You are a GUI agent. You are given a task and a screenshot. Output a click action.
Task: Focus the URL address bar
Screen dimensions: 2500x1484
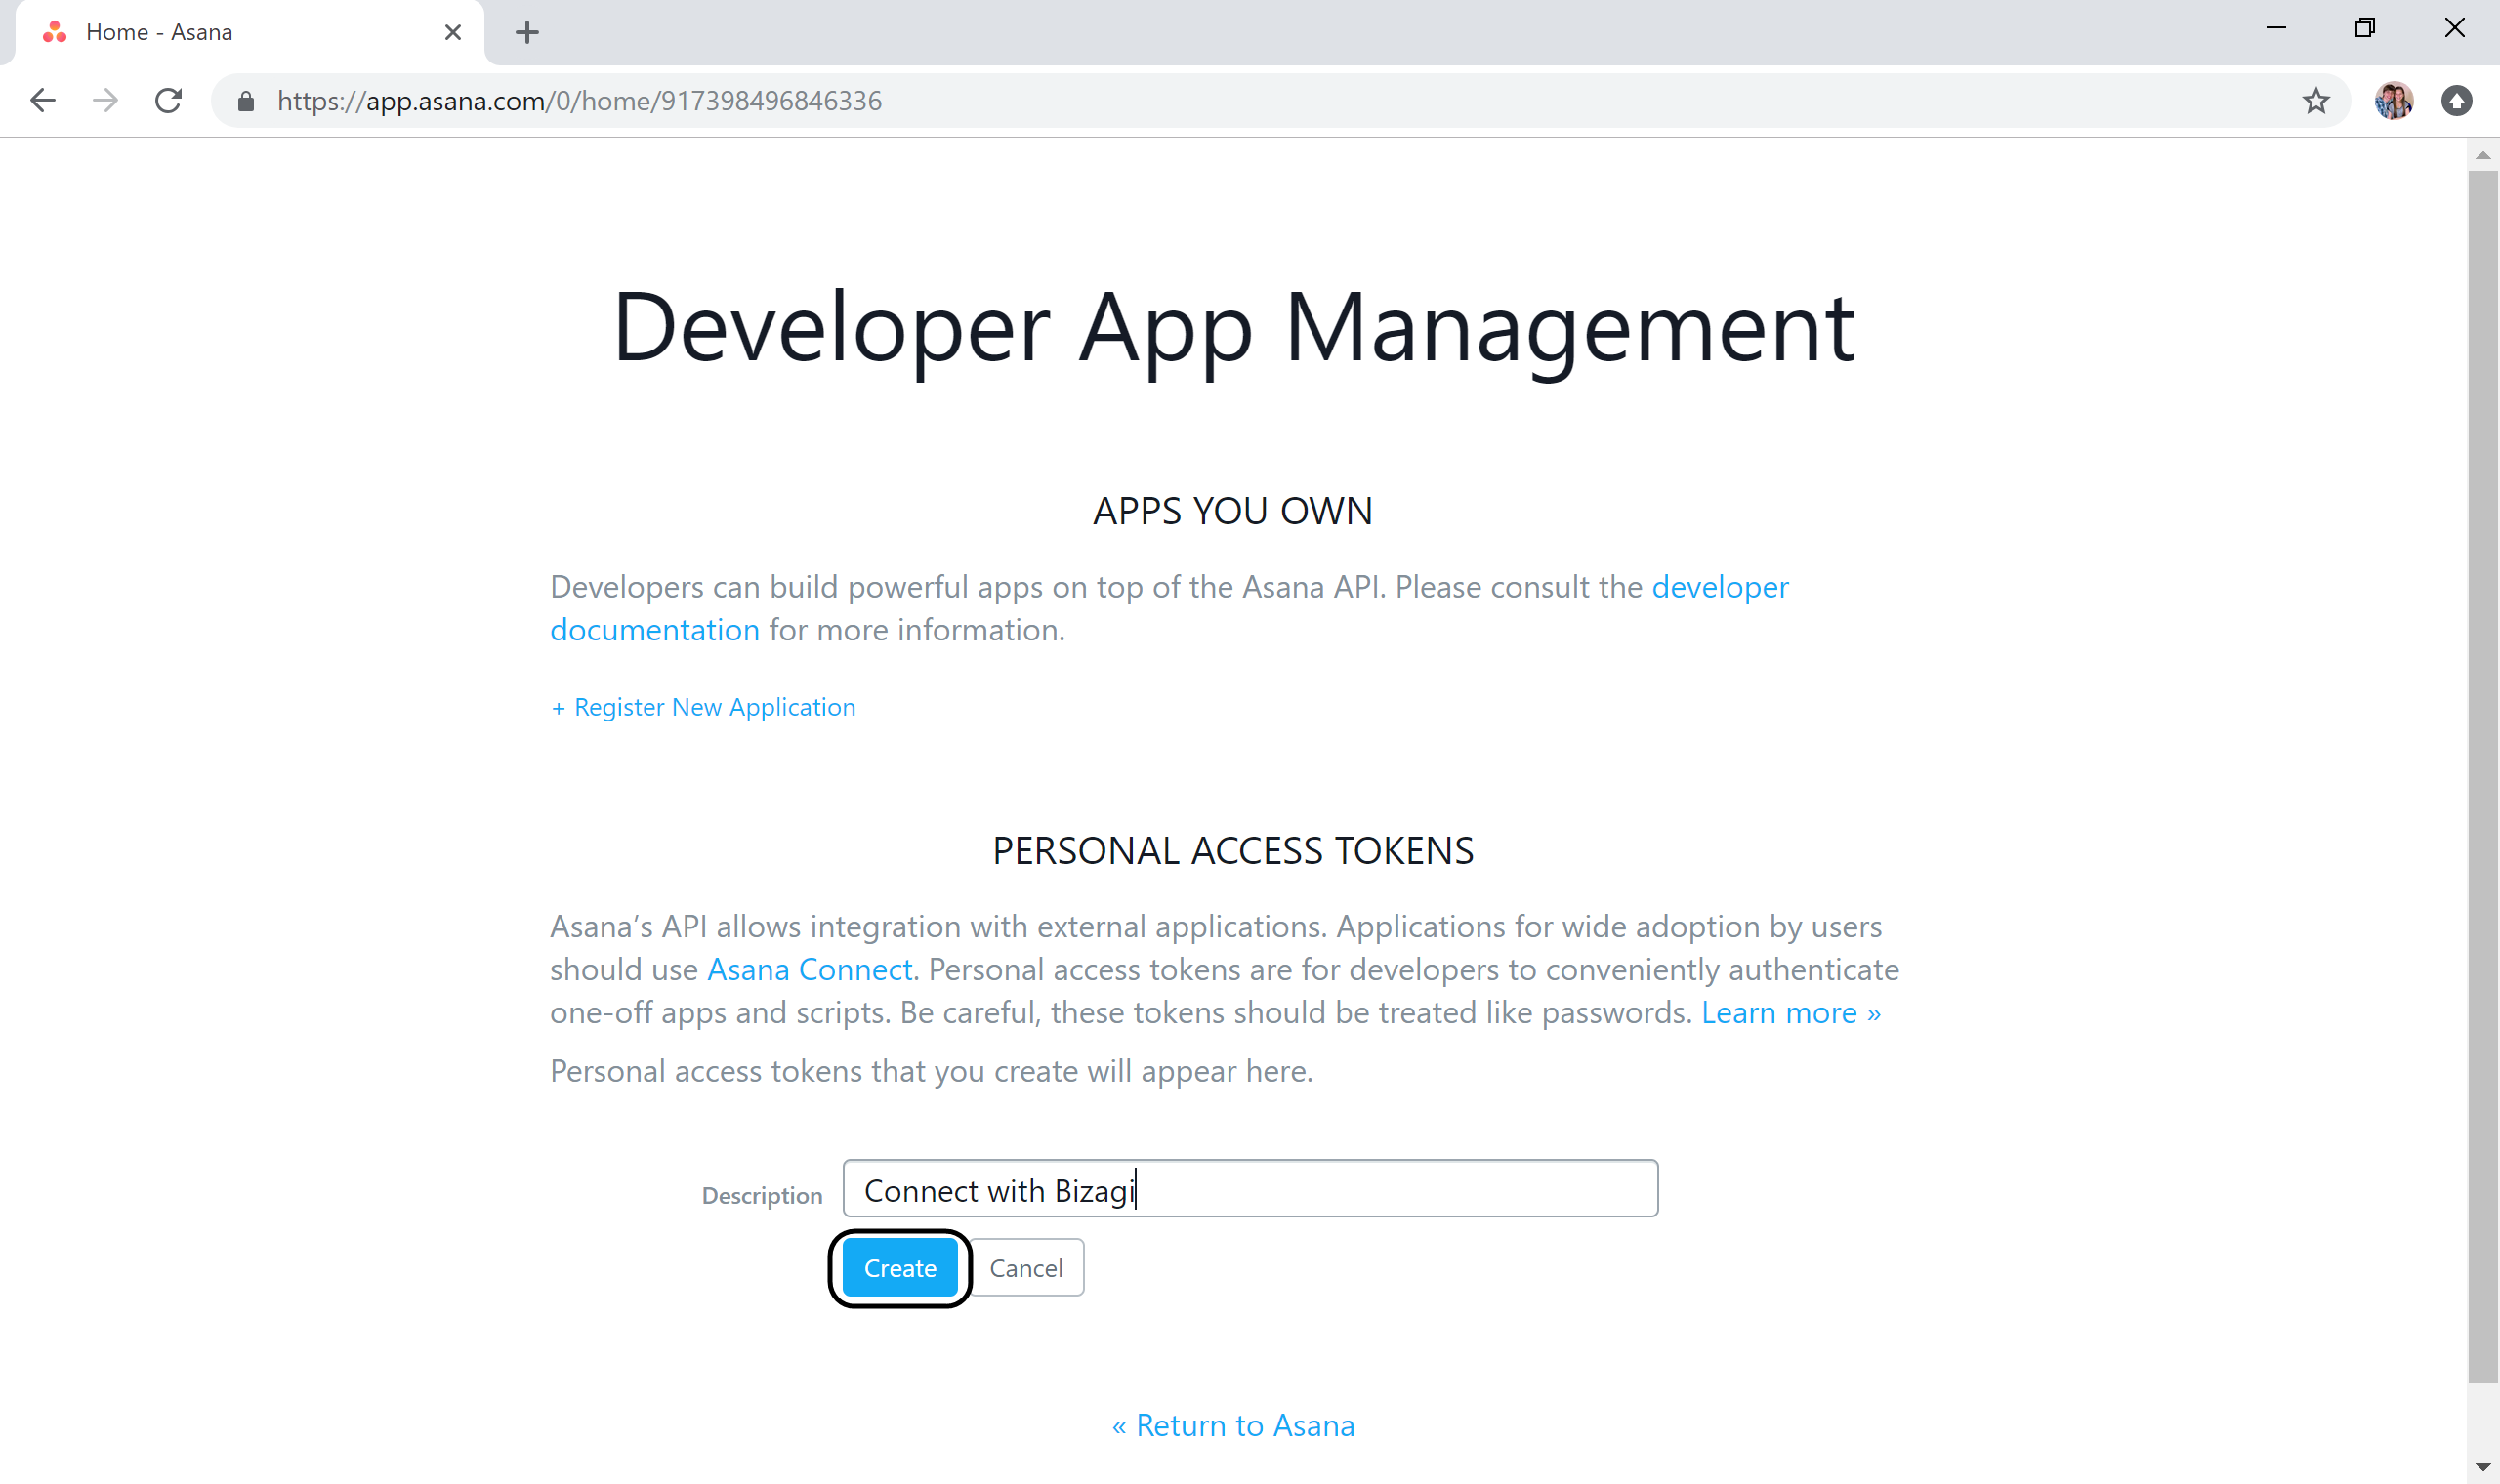click(1280, 101)
